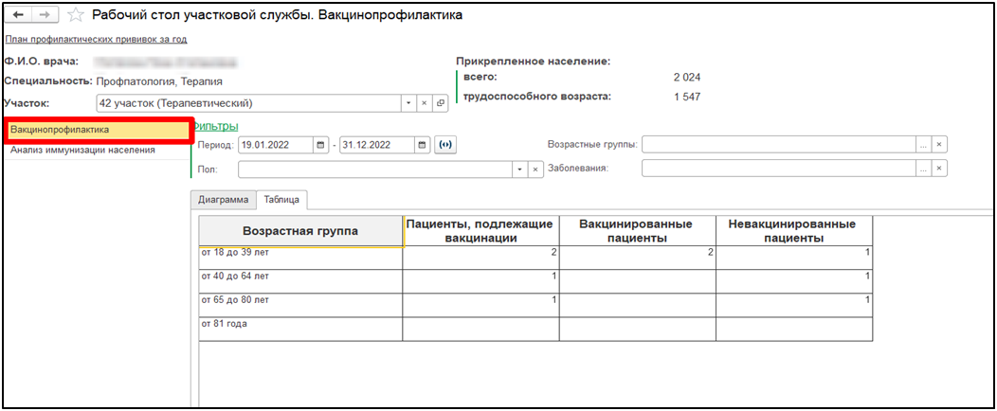Switch to the Диаграмма tab
Image resolution: width=997 pixels, height=411 pixels.
(224, 200)
